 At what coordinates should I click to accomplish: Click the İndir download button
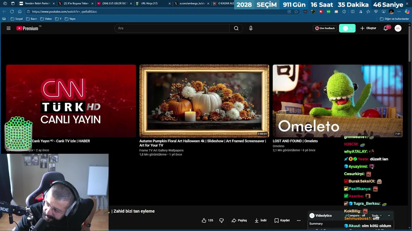click(261, 220)
